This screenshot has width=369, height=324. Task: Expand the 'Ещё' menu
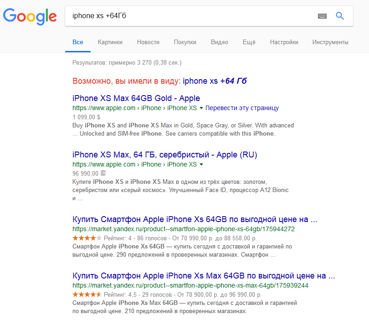(x=249, y=42)
